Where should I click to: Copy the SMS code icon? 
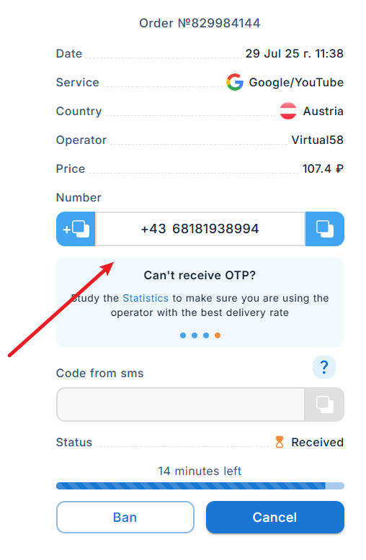point(324,405)
